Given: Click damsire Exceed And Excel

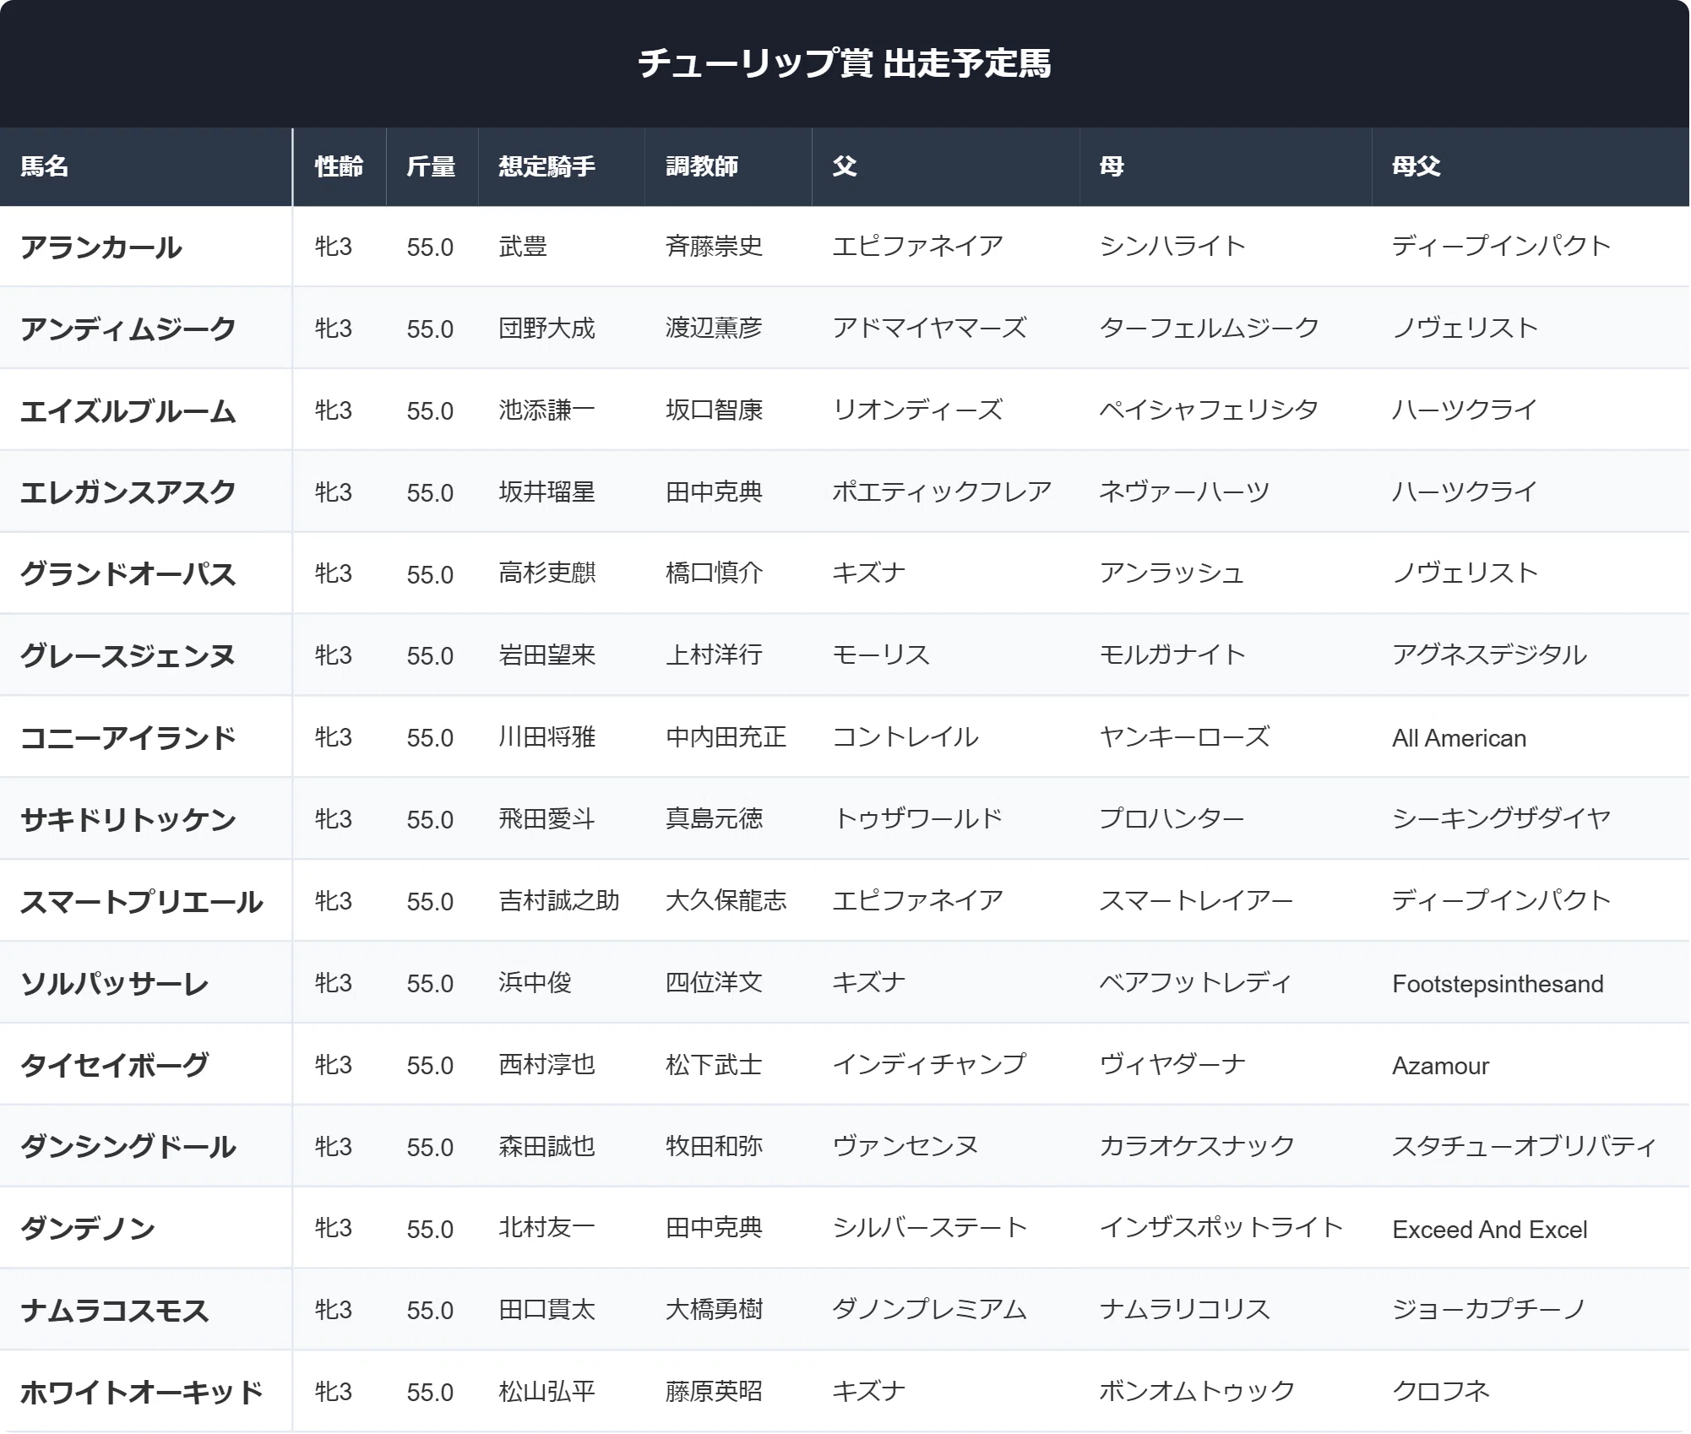Looking at the screenshot, I should pyautogui.click(x=1490, y=1230).
